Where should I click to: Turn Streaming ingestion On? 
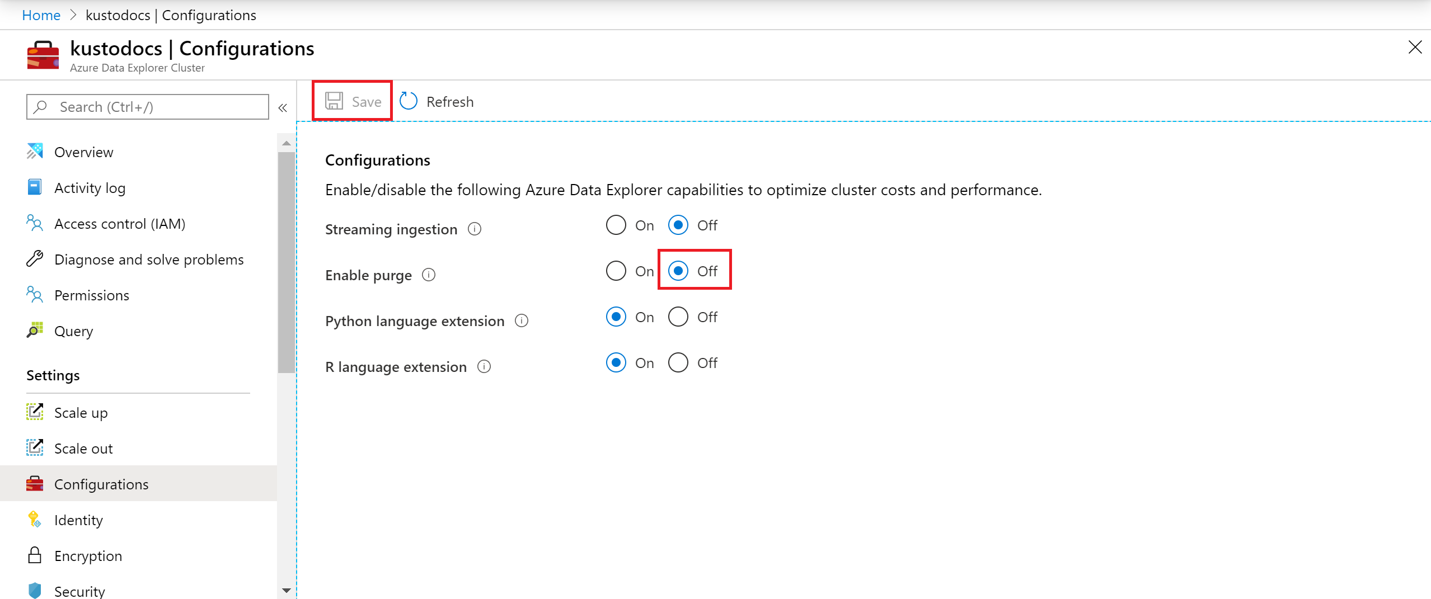coord(616,225)
